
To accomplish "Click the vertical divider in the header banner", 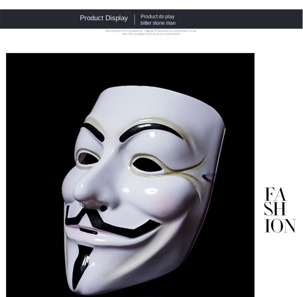I will [x=135, y=19].
